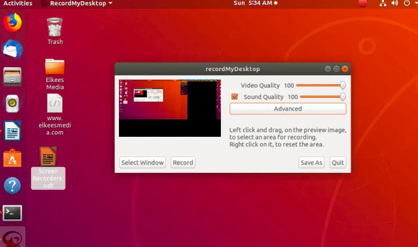Open Firefox from the dock
Image resolution: width=418 pixels, height=247 pixels.
point(12,23)
